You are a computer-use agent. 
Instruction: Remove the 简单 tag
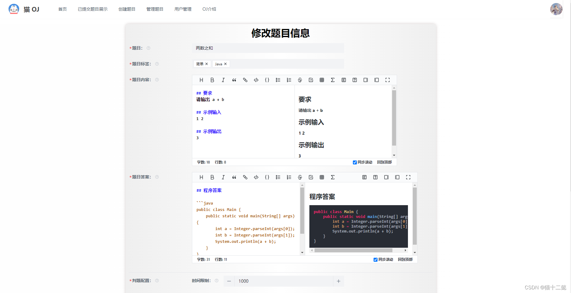[x=207, y=64]
